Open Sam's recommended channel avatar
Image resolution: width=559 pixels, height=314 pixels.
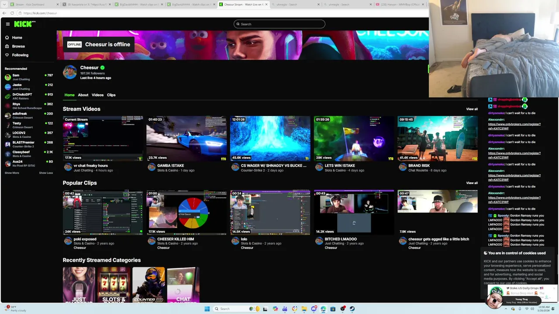pos(8,77)
